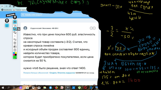Open the Студенческий level link
161x90 pixels.
[36, 28]
